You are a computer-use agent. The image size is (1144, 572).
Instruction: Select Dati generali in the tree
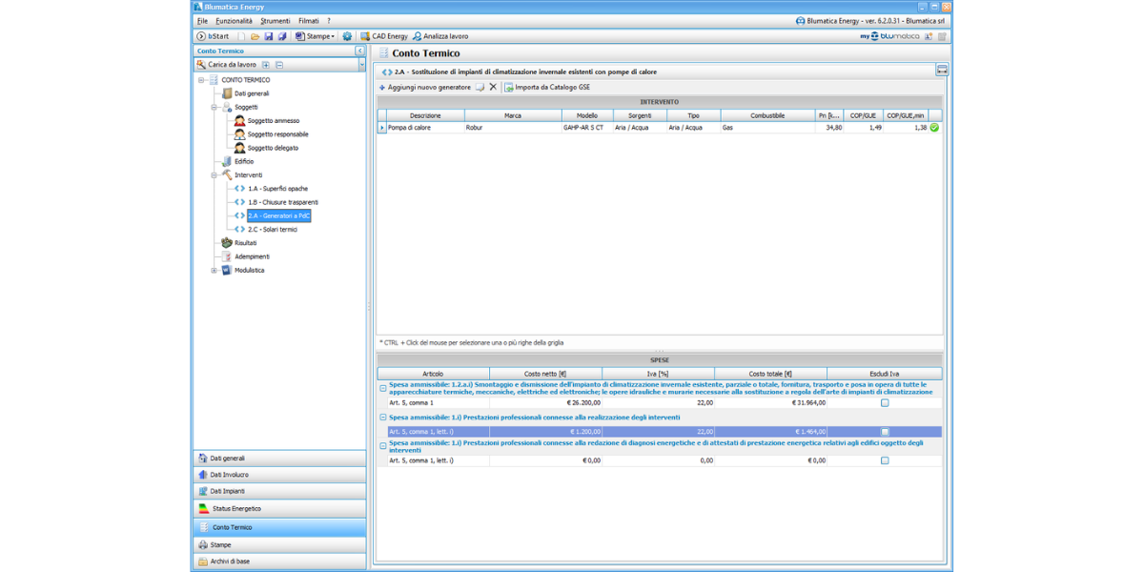click(x=252, y=93)
